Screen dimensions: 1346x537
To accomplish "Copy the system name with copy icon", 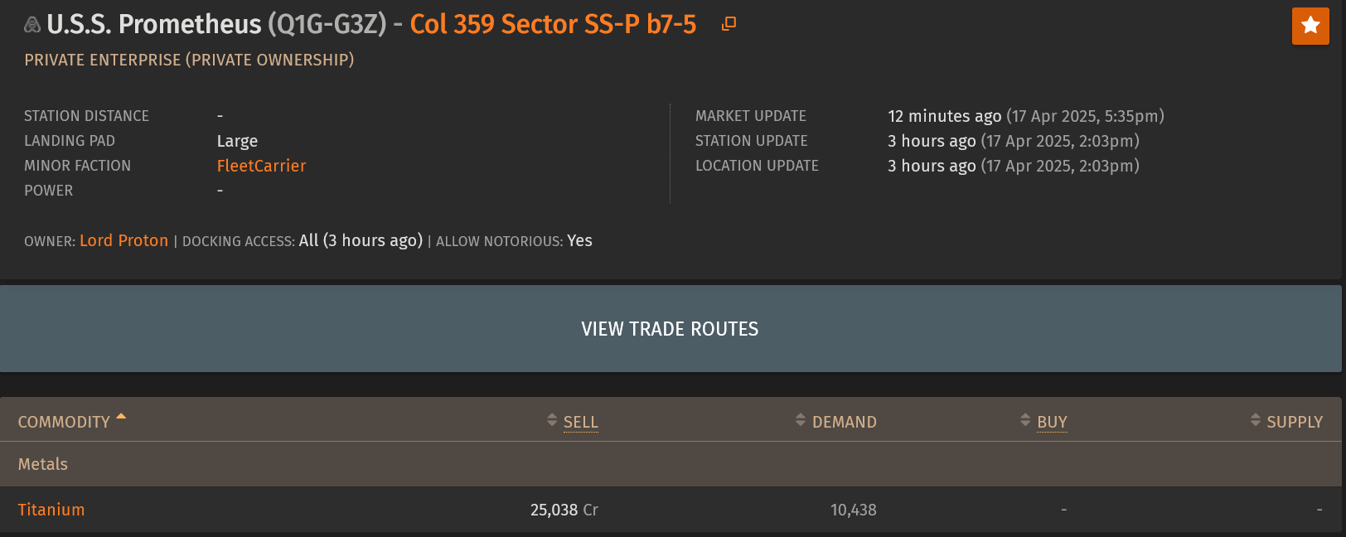I will click(x=729, y=24).
